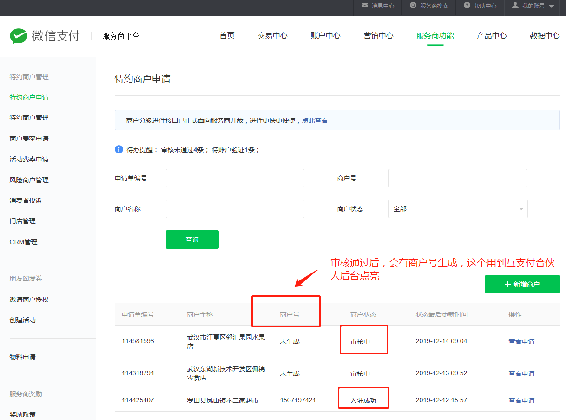Click the 消息中心 envelope icon

tap(365, 5)
